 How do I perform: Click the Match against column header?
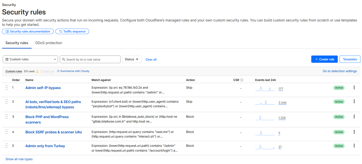(x=101, y=80)
